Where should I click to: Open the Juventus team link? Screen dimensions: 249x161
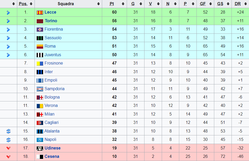coord(53,55)
